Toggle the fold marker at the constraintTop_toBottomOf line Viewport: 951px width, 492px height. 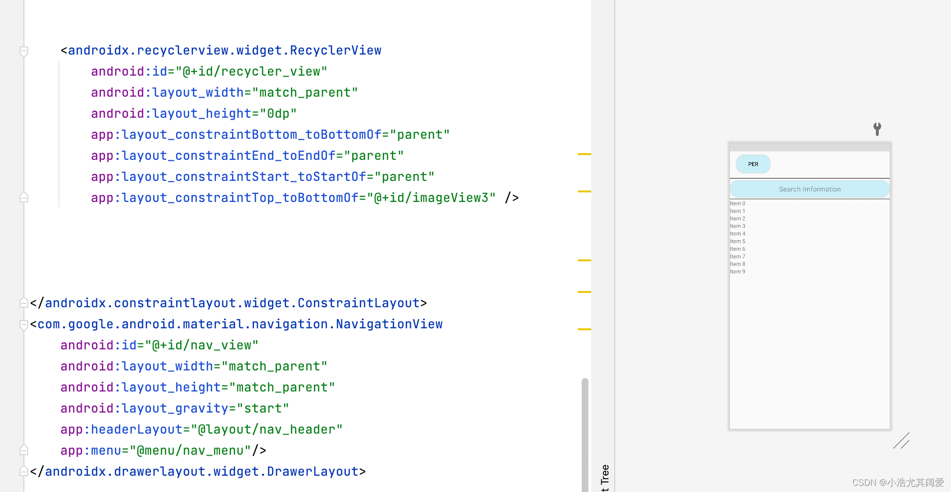24,197
